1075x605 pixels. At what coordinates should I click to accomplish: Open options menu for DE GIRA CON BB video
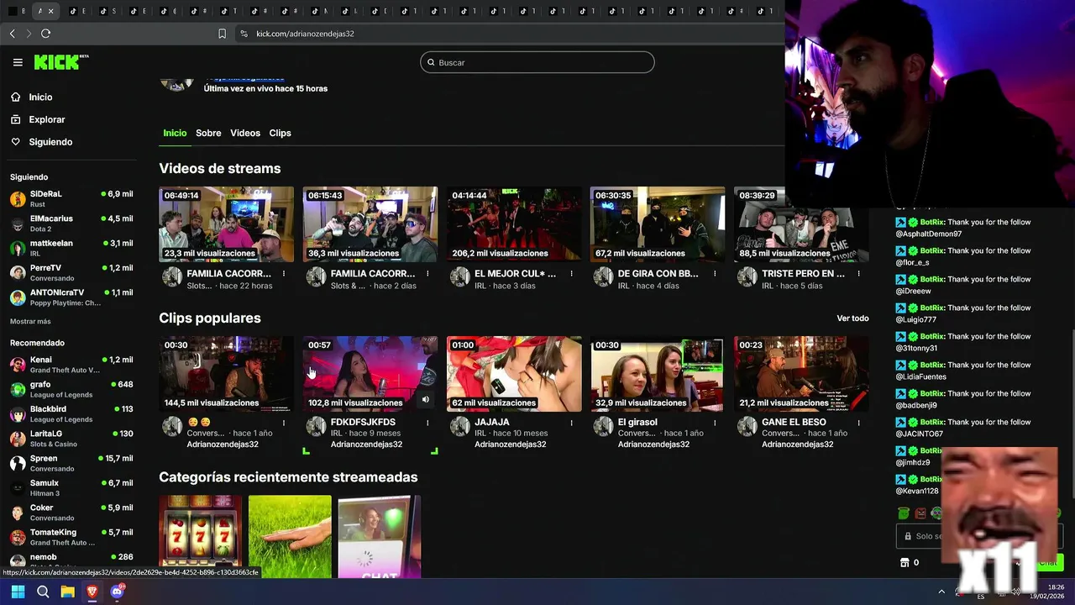click(715, 274)
